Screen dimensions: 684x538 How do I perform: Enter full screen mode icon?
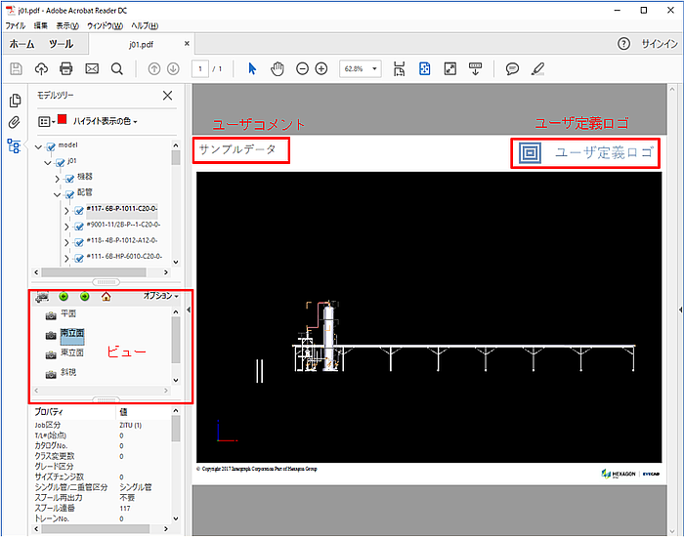point(449,69)
